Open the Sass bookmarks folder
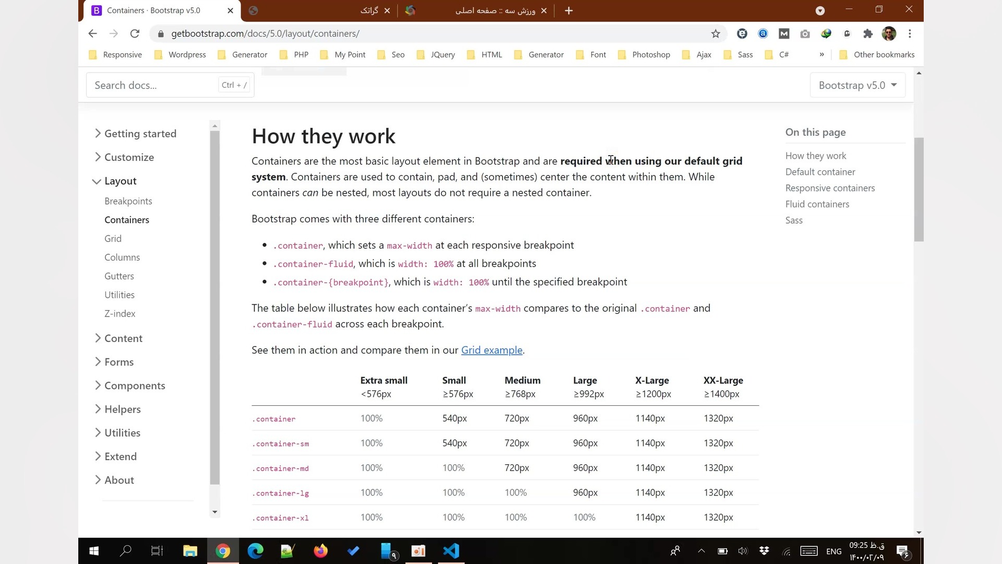Viewport: 1002px width, 564px height. (x=738, y=54)
